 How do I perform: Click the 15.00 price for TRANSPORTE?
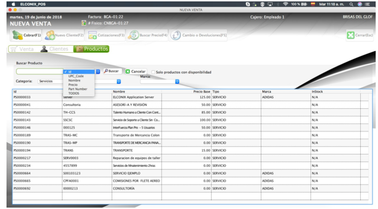(206, 151)
